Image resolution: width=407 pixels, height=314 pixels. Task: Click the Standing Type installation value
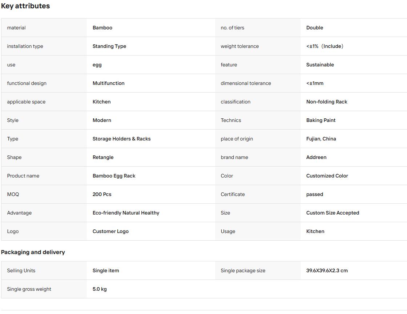[109, 46]
